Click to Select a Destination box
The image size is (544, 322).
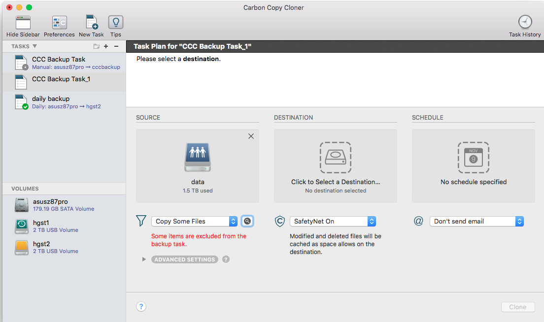click(x=336, y=166)
